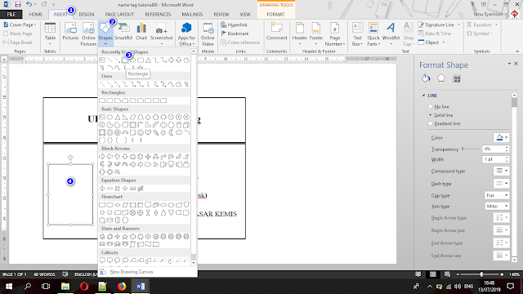Click the Windows Start button
Image resolution: width=523 pixels, height=294 pixels.
click(x=9, y=286)
